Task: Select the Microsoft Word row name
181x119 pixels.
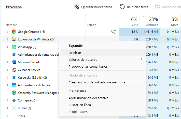Action: [x=28, y=62]
